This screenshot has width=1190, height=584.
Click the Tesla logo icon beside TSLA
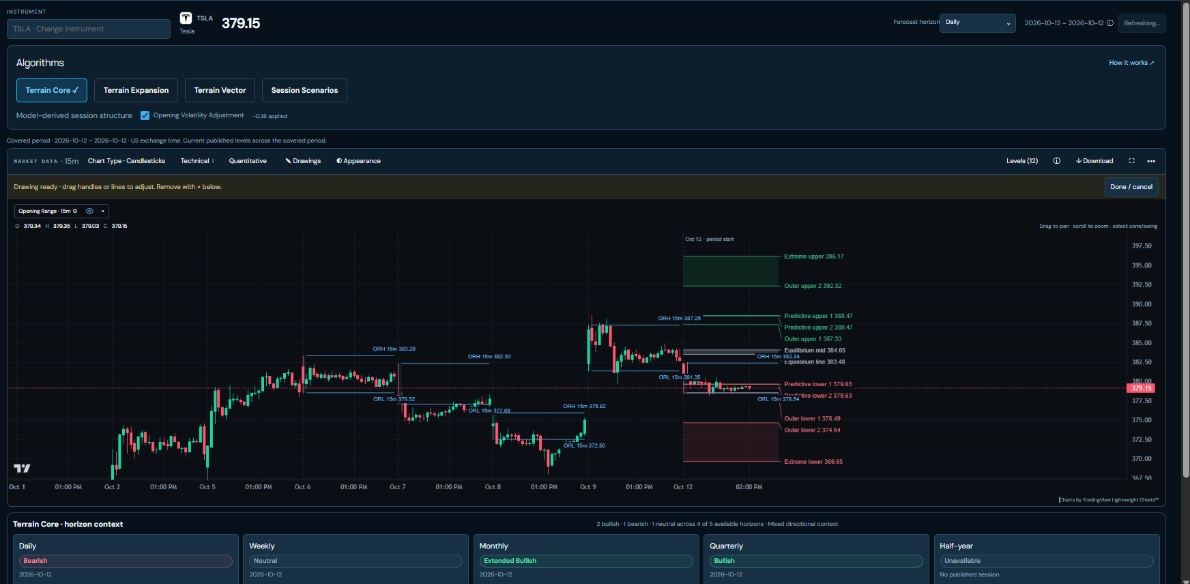click(x=186, y=18)
